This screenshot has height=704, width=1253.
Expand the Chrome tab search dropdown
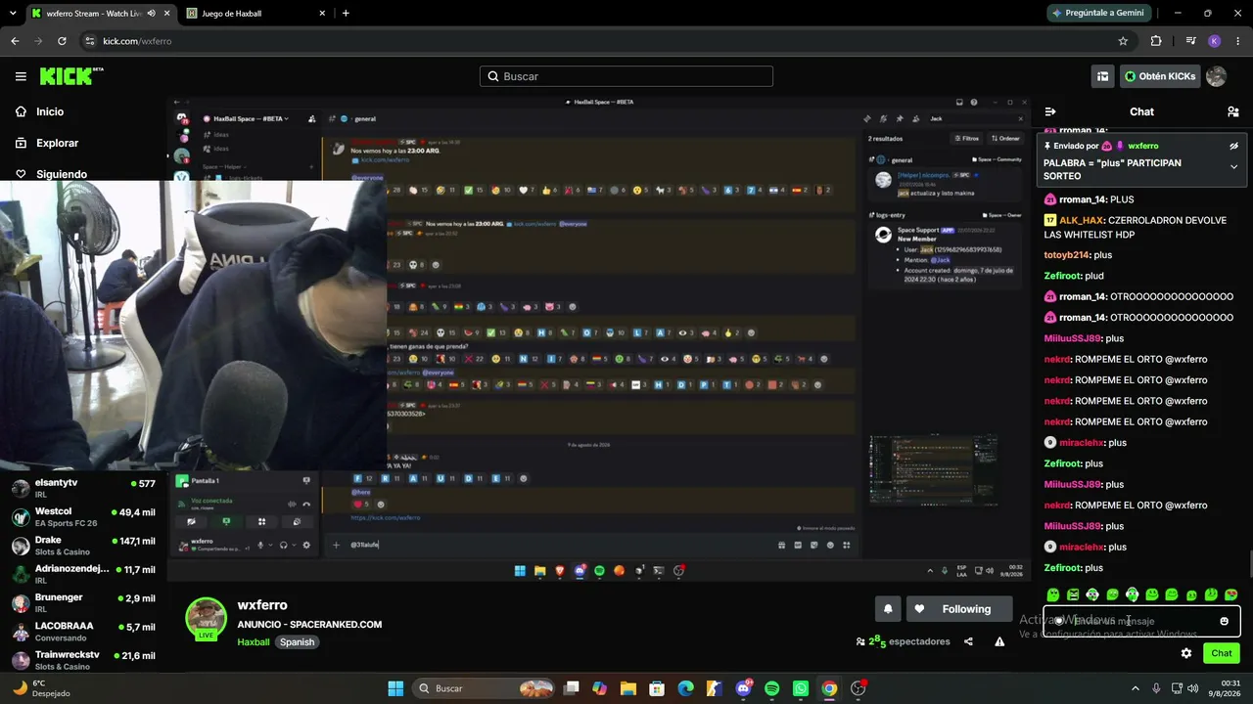point(12,14)
